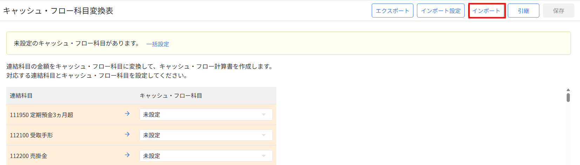Screen dimensions: 580x165
Task: Select the 112100 受取手形 row label
Action: 31,135
